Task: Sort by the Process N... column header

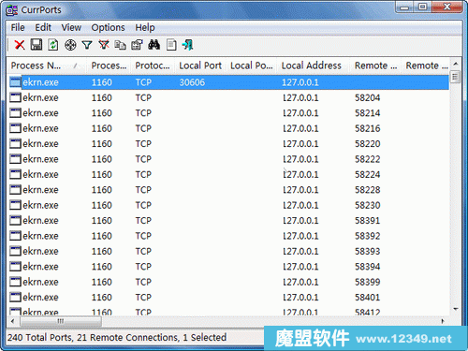Action: (x=47, y=66)
